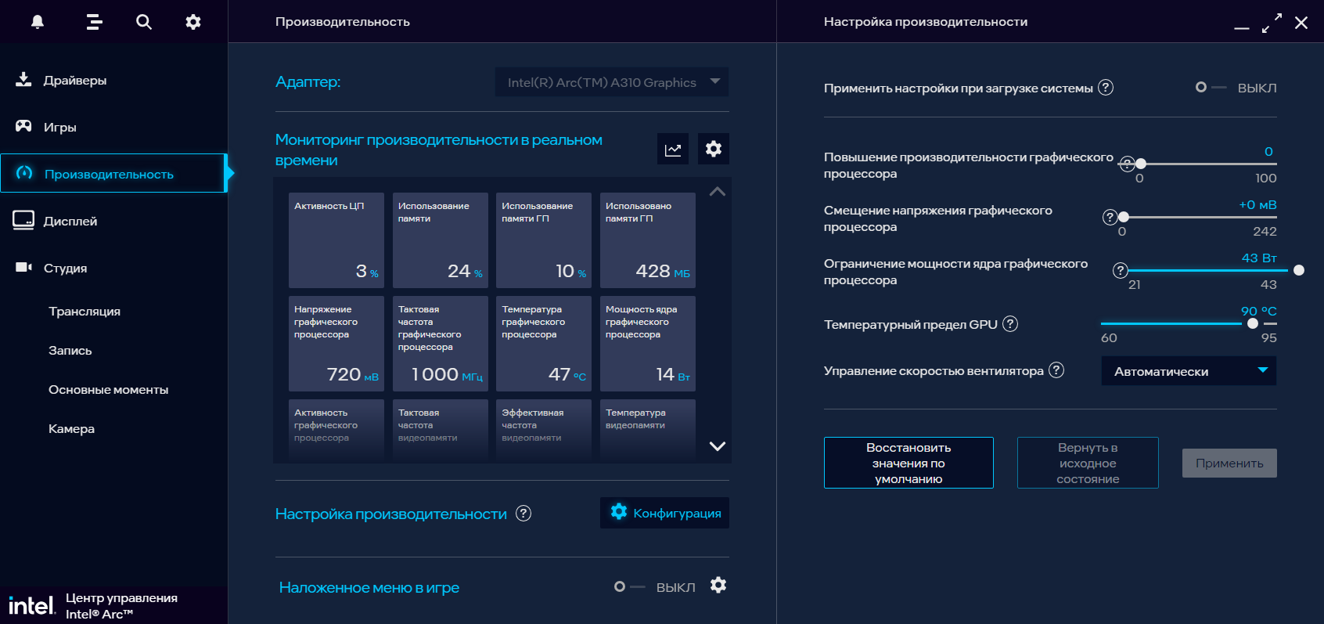
Task: Enable the in-game overlay menu switch
Action: pyautogui.click(x=629, y=586)
